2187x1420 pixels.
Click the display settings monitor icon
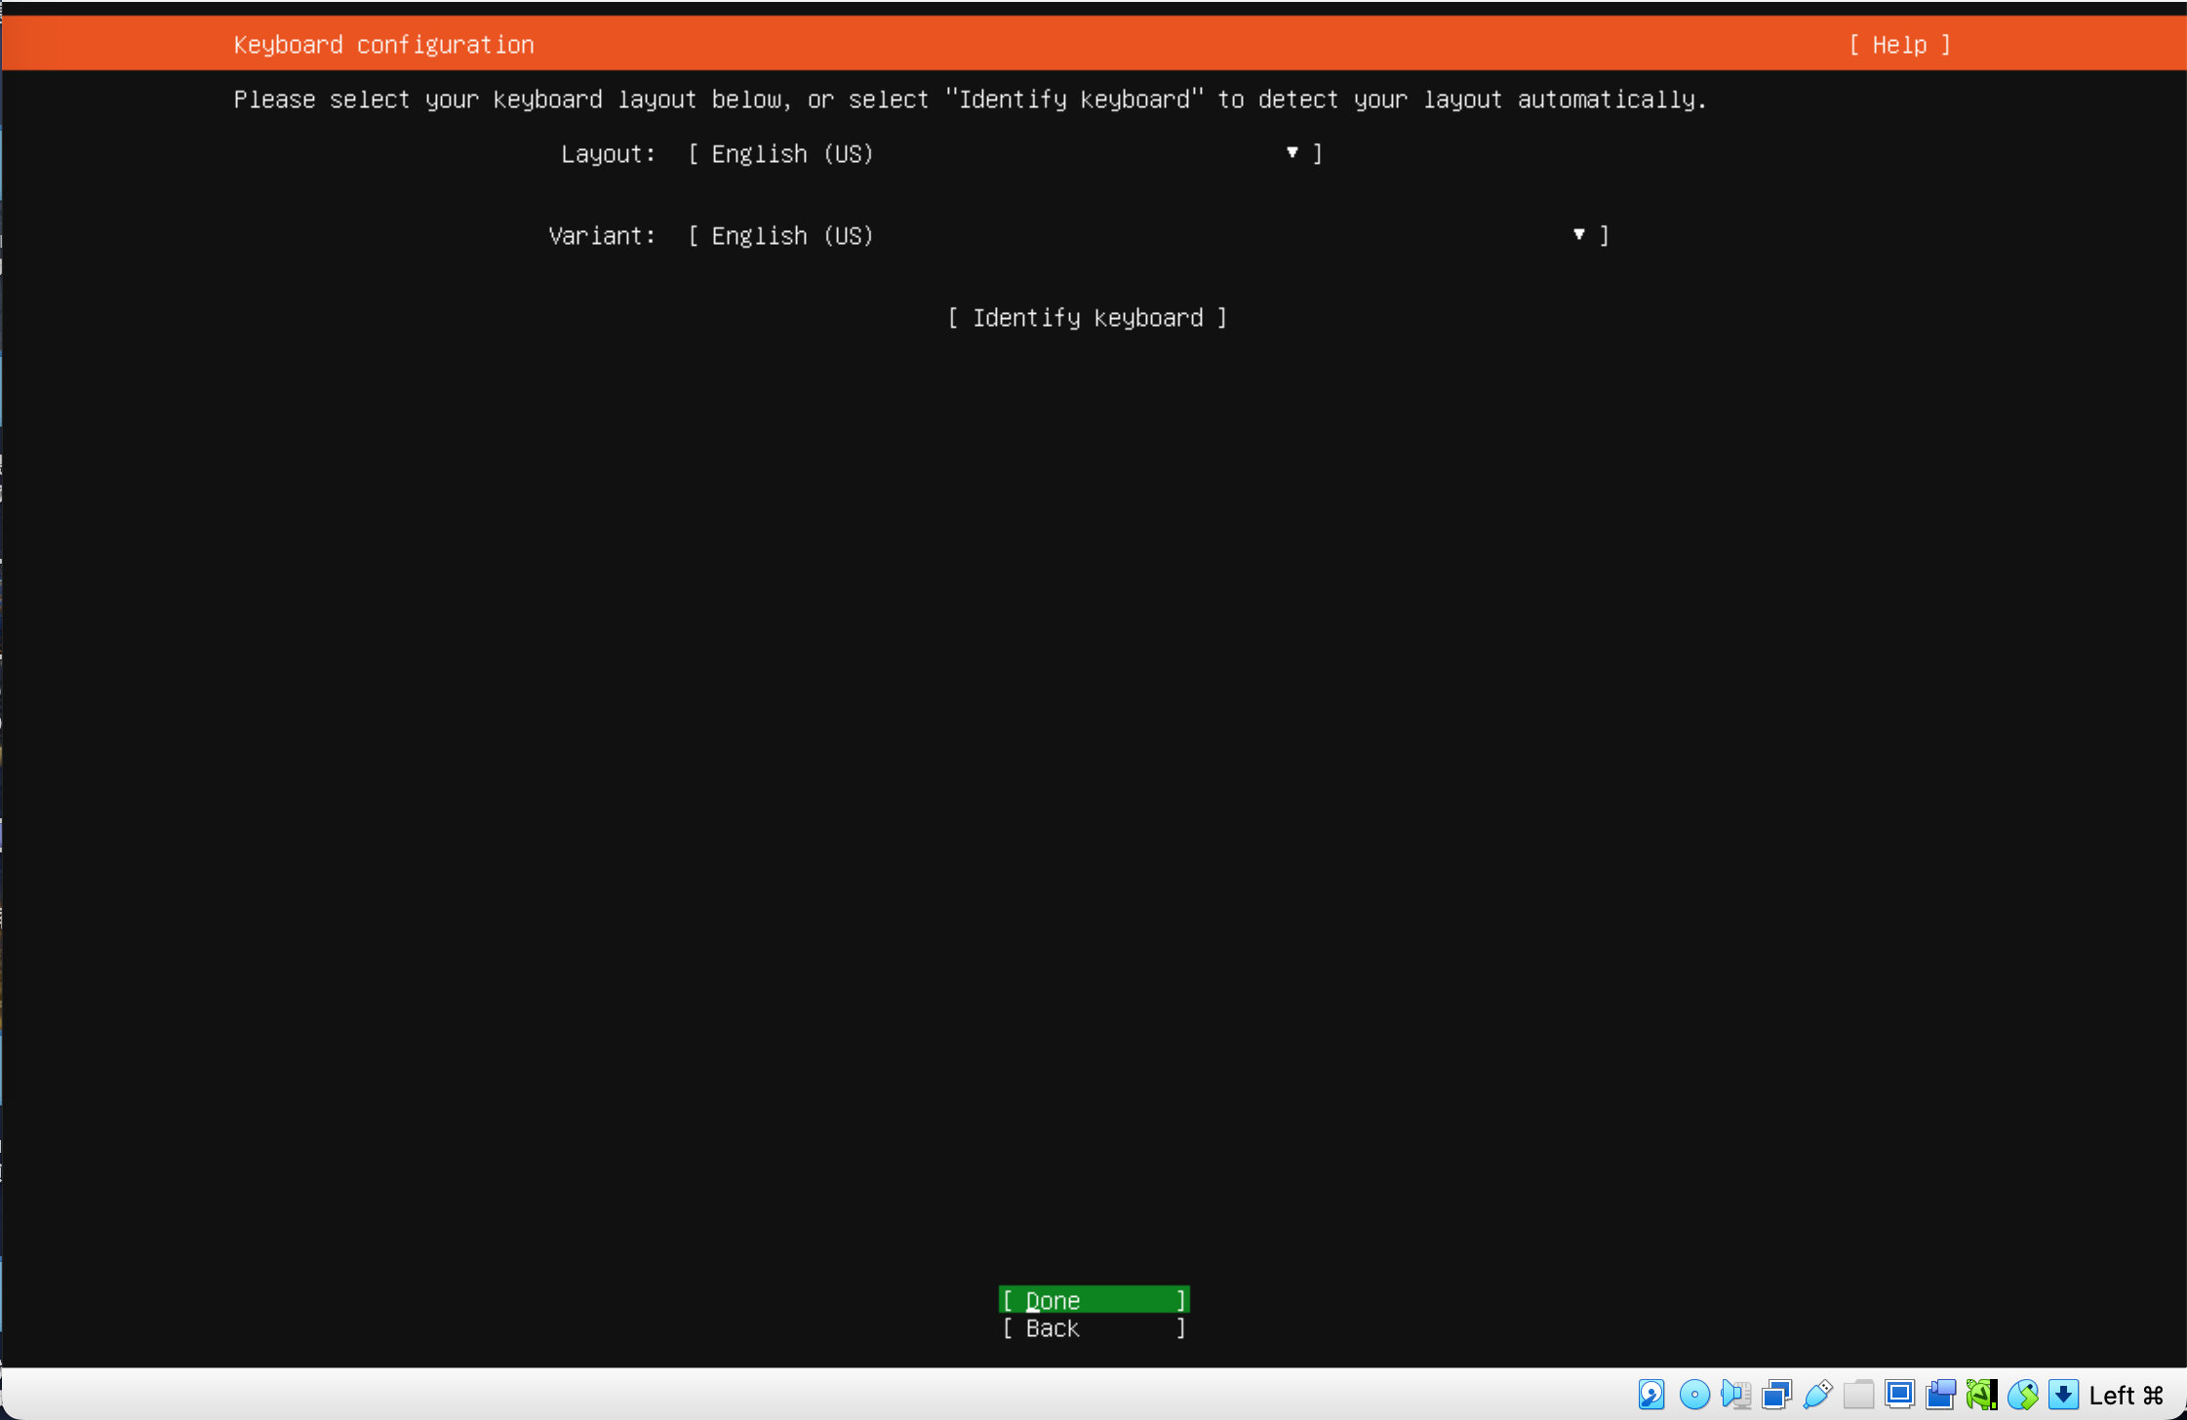1899,1395
